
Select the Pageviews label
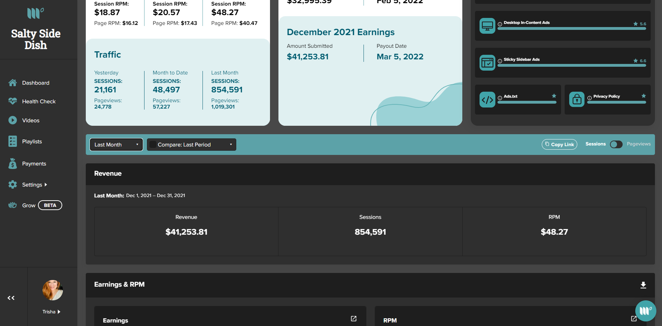[638, 144]
